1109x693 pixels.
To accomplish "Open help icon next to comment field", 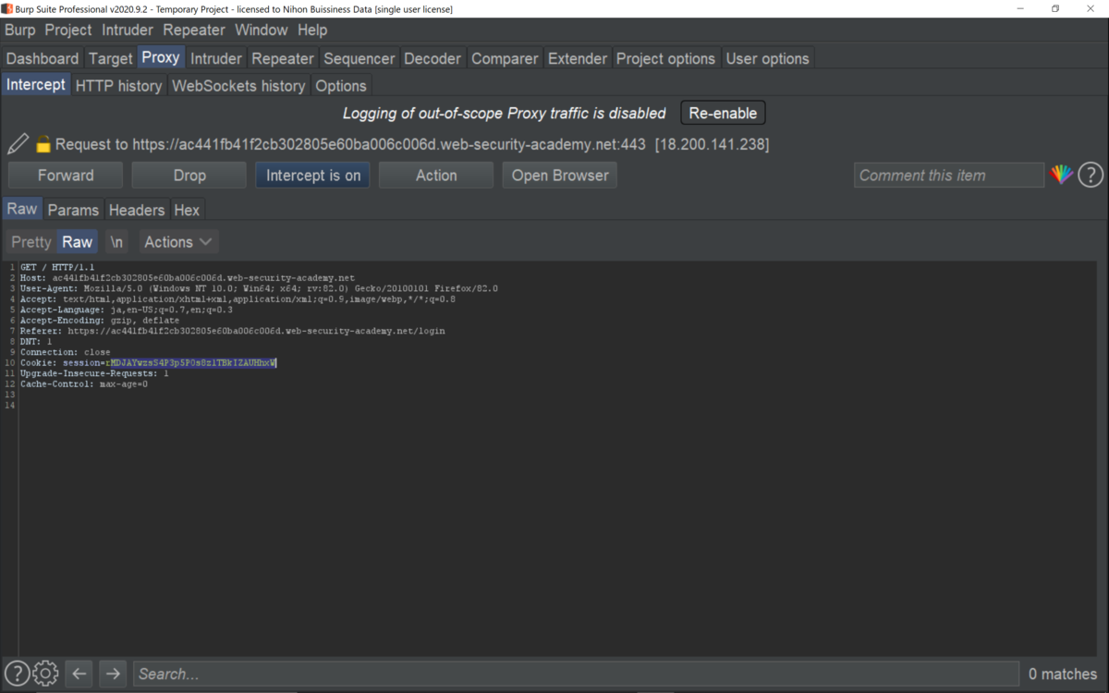I will [x=1091, y=175].
